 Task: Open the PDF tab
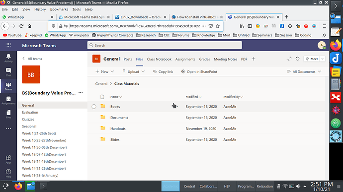click(x=244, y=59)
